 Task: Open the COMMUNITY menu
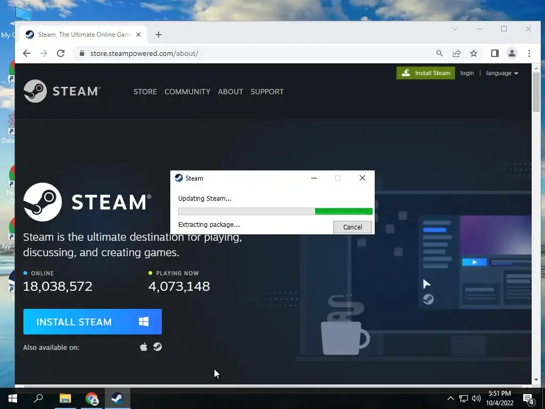pyautogui.click(x=187, y=92)
